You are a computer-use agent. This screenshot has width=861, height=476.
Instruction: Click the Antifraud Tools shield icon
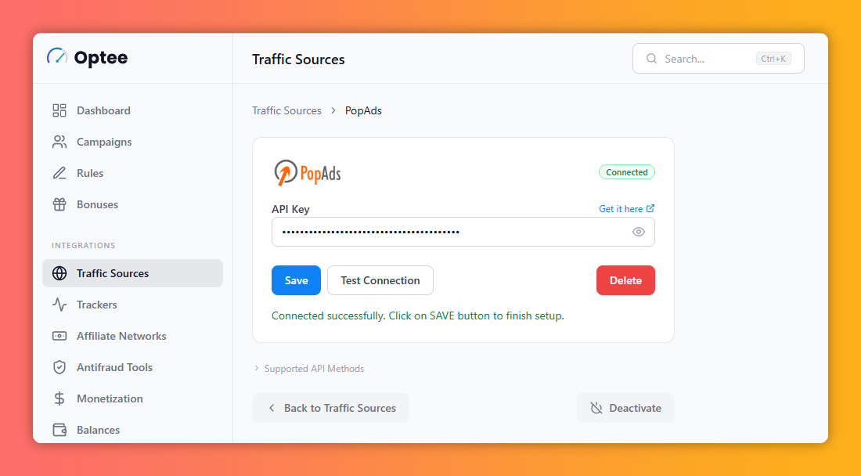pyautogui.click(x=59, y=367)
